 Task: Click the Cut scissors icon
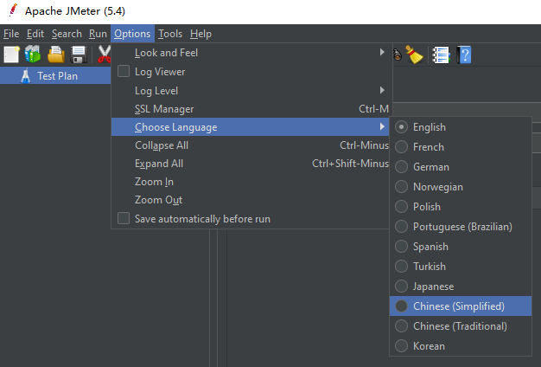103,55
